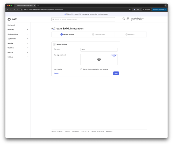Expand the Applications menu
The height and width of the screenshot is (145, 173).
18,39
